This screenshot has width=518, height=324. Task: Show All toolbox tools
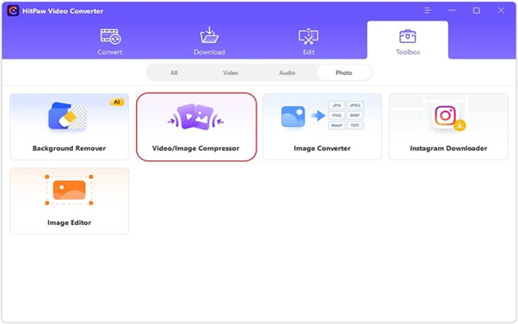(174, 72)
